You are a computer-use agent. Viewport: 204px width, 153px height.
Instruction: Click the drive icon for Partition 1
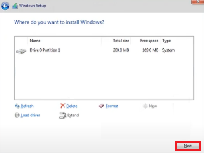(21, 51)
